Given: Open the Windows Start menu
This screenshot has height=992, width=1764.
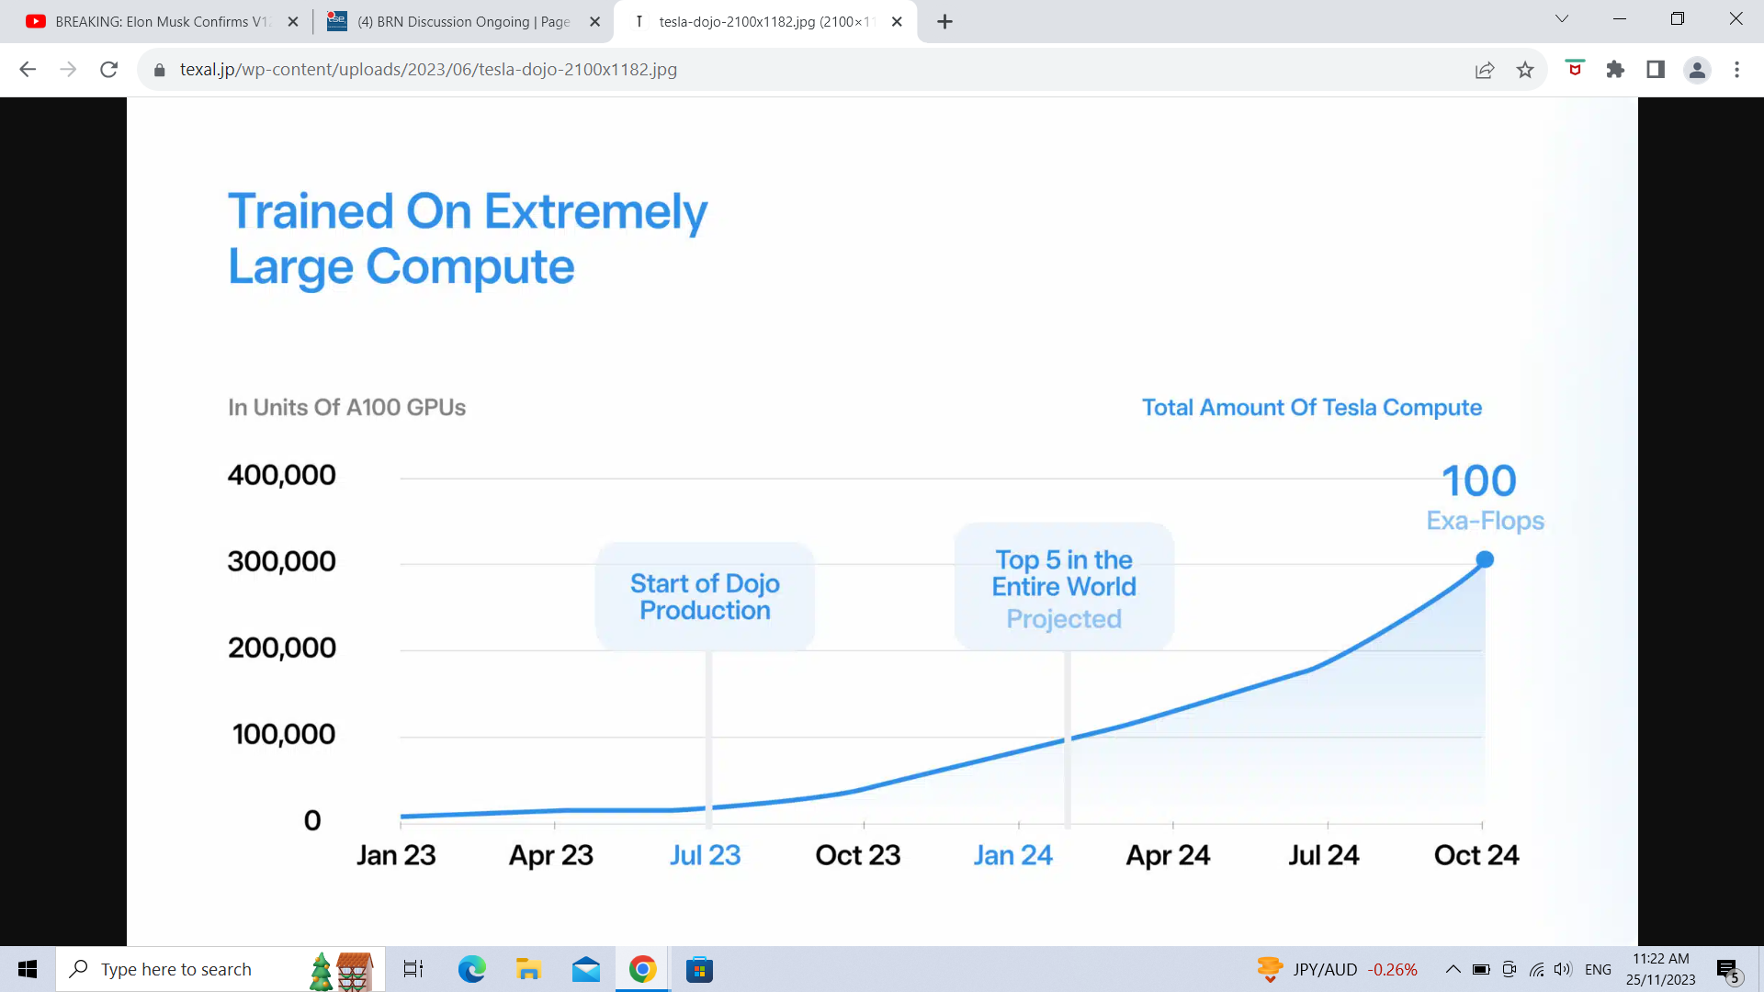Looking at the screenshot, I should pos(28,969).
